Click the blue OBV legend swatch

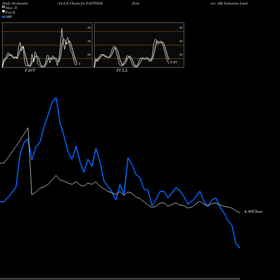(x=3, y=17)
